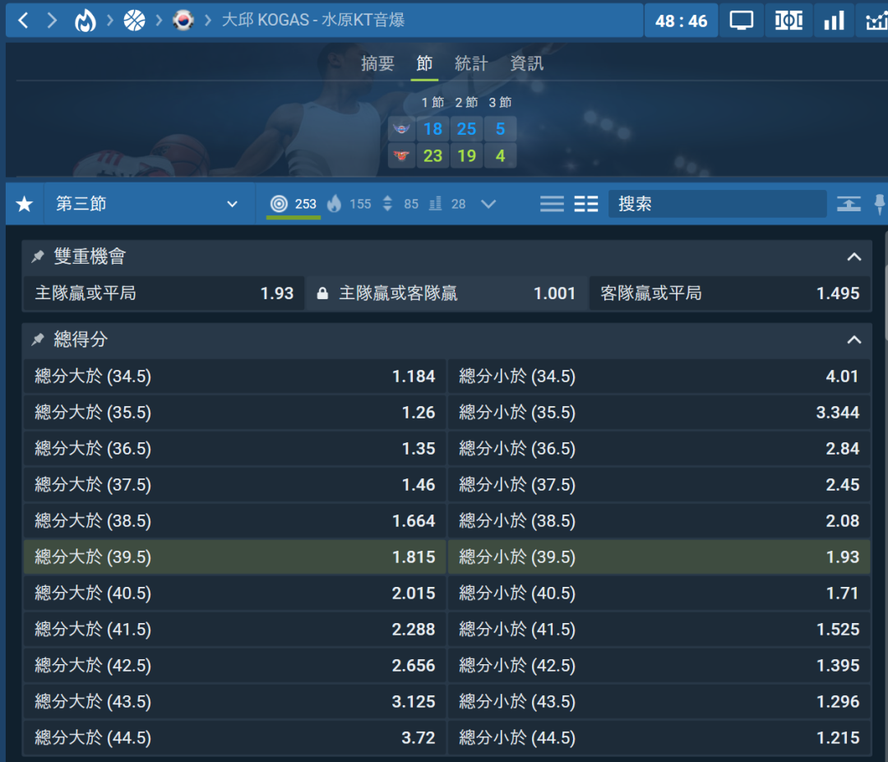Open the bar chart statistics icon
This screenshot has height=762, width=888.
coord(834,21)
